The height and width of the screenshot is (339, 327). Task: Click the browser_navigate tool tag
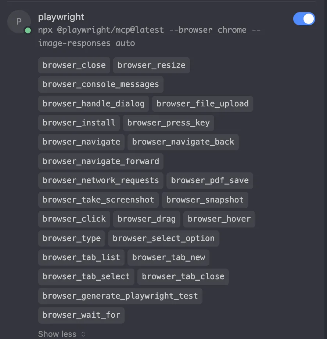click(81, 142)
